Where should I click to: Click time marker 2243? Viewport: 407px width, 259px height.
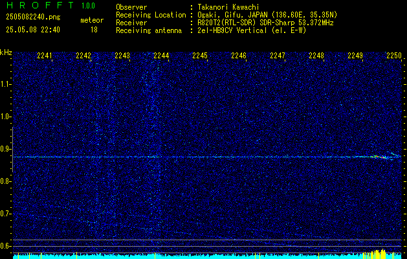[x=122, y=56]
